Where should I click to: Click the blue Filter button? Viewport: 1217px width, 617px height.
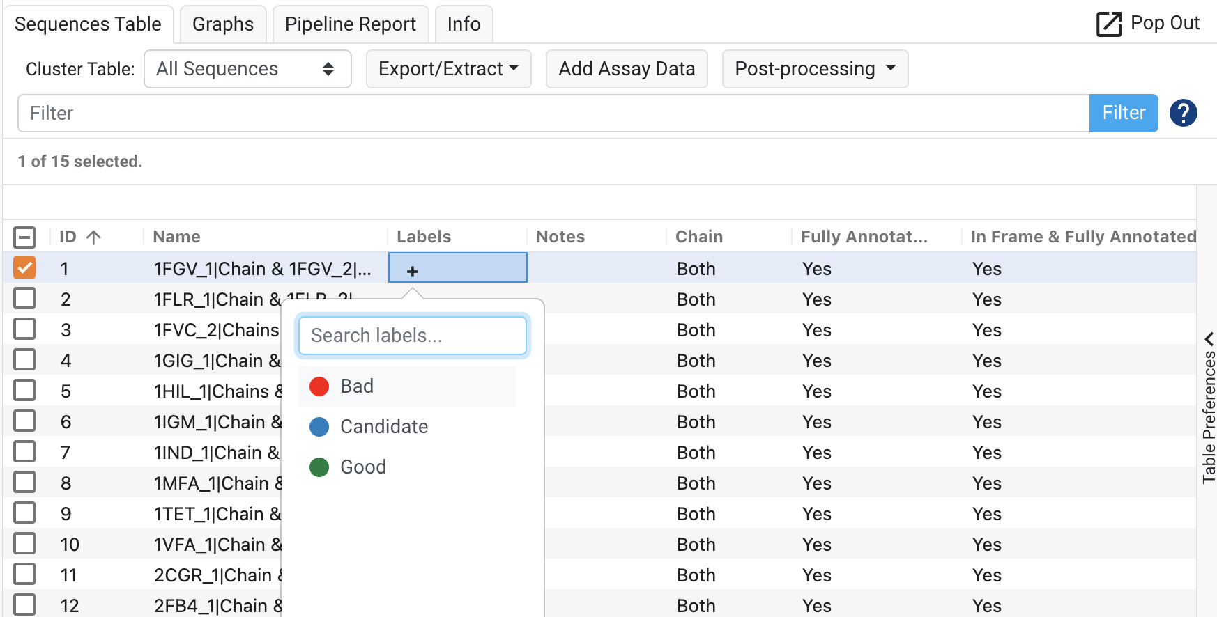pyautogui.click(x=1124, y=113)
